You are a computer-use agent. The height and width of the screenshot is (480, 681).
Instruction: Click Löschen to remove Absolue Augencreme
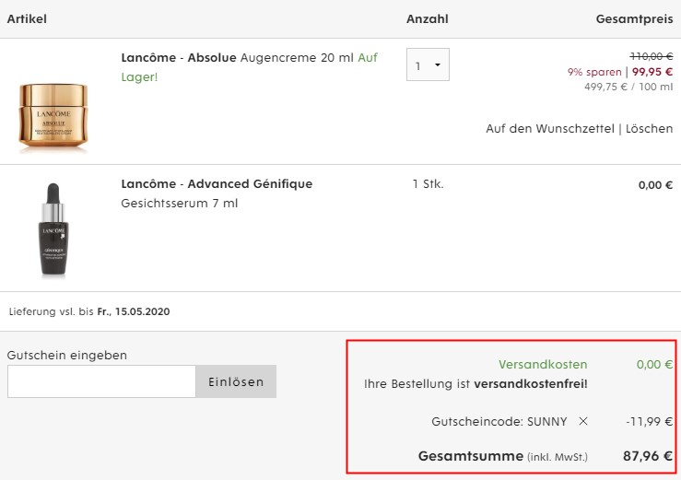[650, 129]
